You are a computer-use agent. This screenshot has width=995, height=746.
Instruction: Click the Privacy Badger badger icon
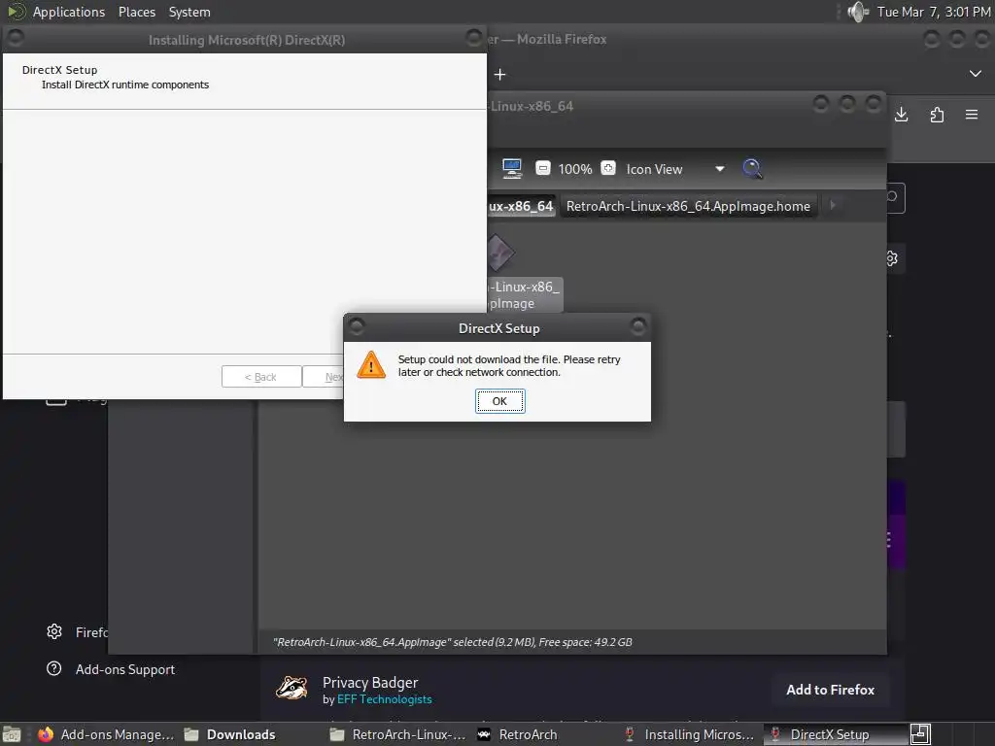tap(292, 688)
